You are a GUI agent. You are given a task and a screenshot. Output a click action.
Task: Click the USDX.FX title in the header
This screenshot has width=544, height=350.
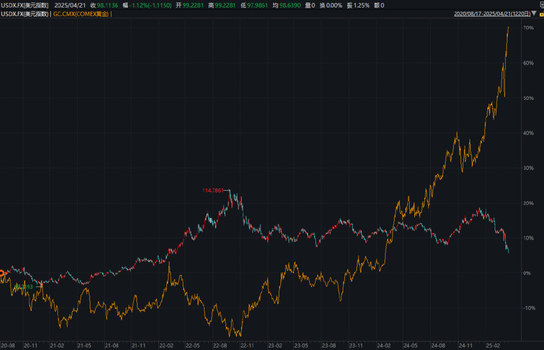coord(24,5)
